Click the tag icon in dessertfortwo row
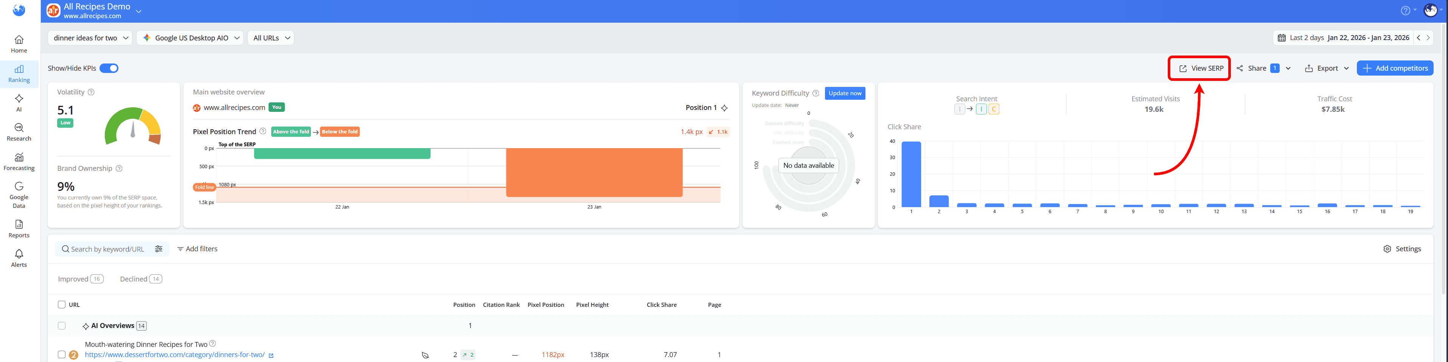1448x362 pixels. (426, 355)
